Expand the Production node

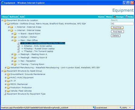tap(5, 88)
